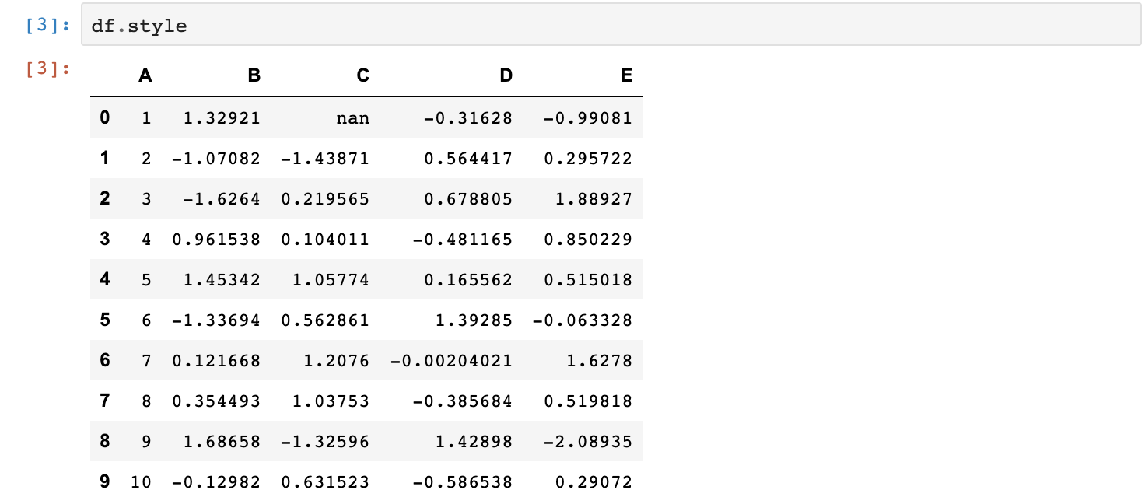Click column header D
Viewport: 1145px width, 504px height.
click(x=506, y=75)
